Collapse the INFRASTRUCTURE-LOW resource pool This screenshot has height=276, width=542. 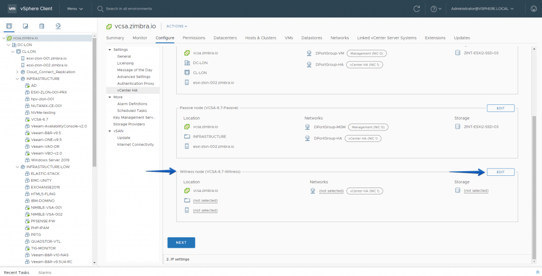click(17, 167)
